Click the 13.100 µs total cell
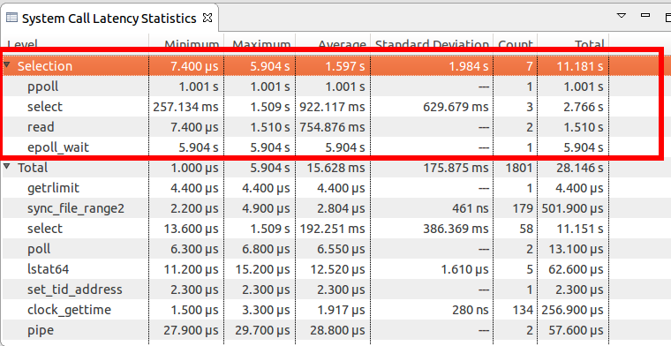The image size is (671, 346). coord(576,249)
